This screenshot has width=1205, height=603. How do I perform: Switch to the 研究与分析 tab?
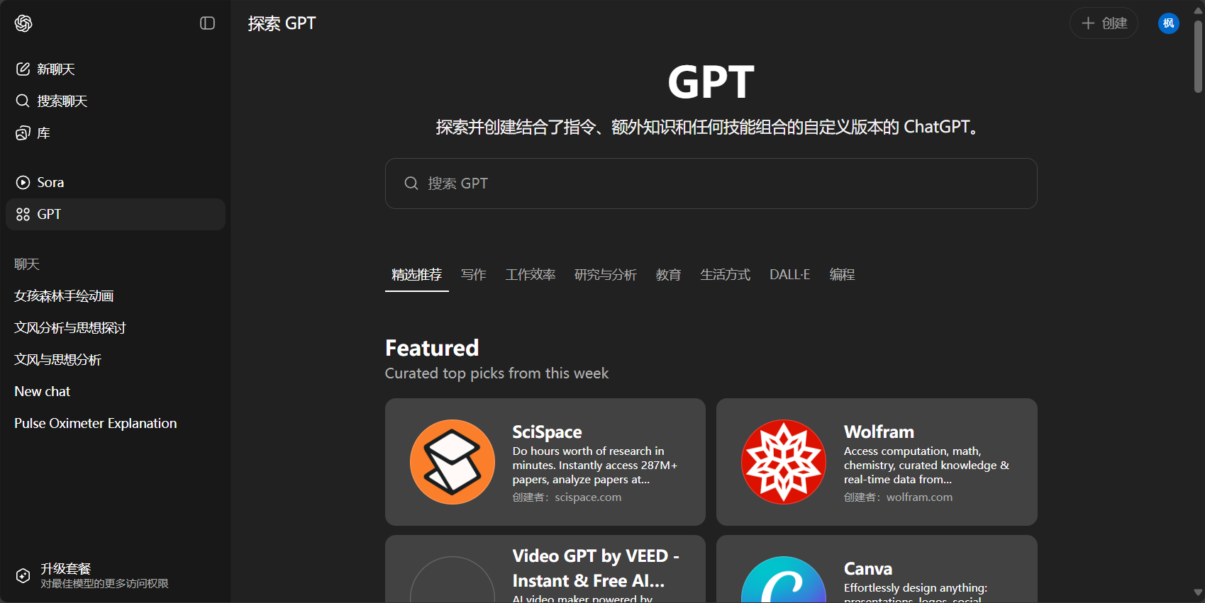click(x=606, y=274)
